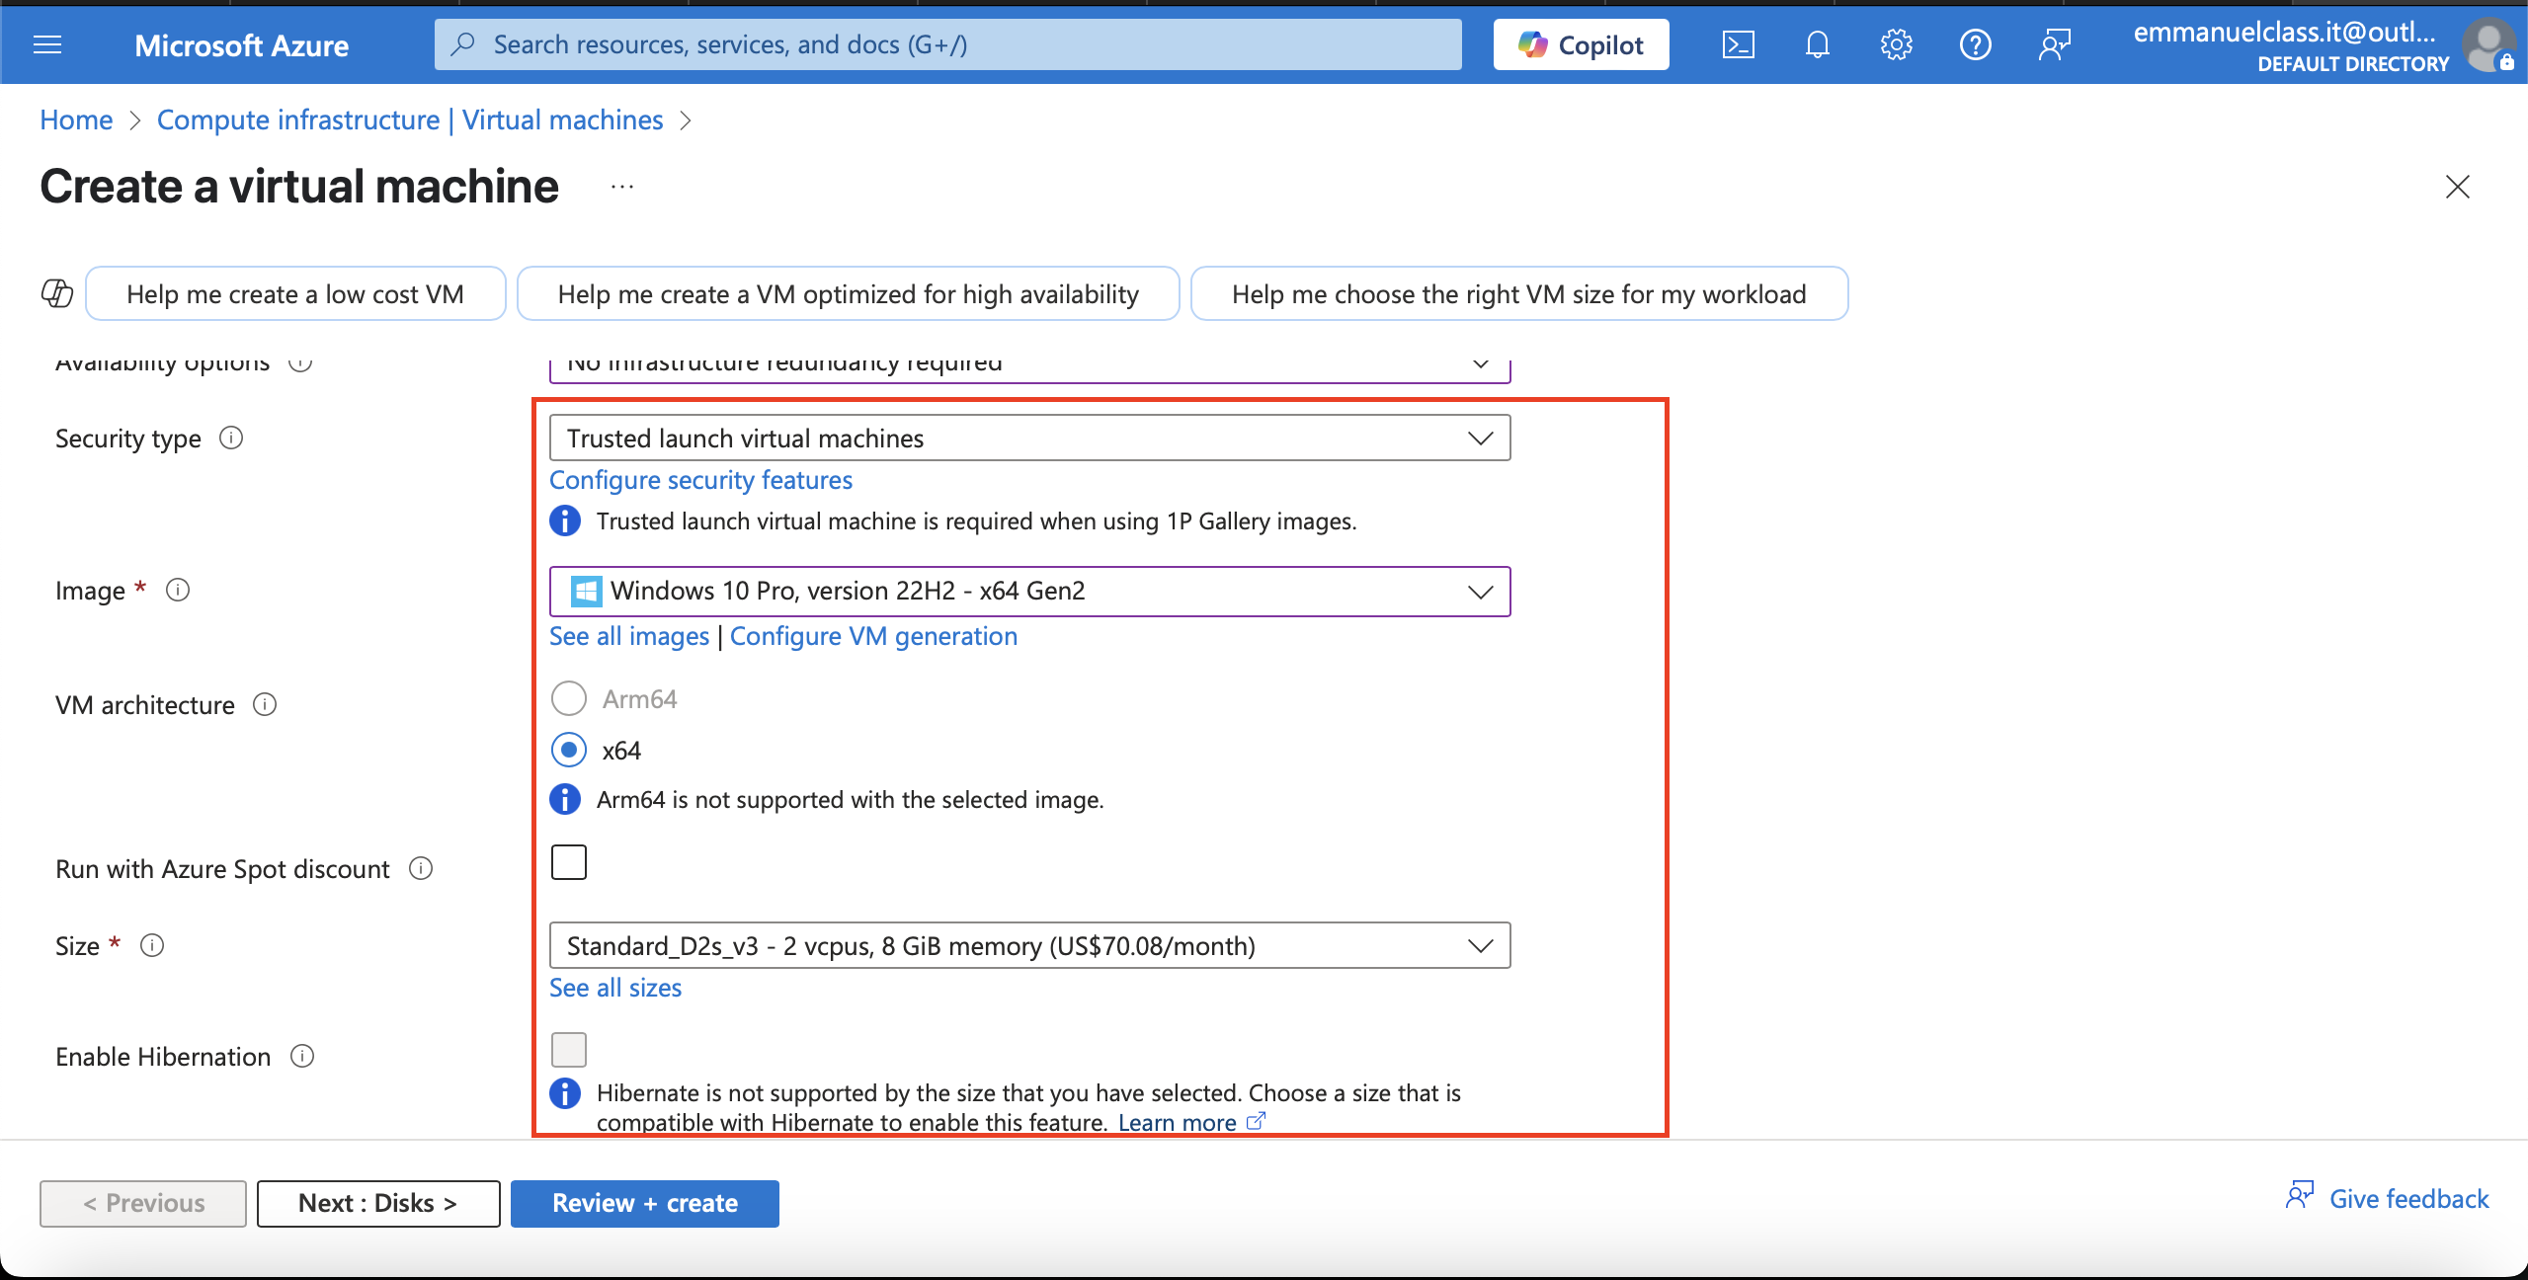Click the external link icon after Learn more
Image resolution: width=2528 pixels, height=1280 pixels.
click(1256, 1121)
